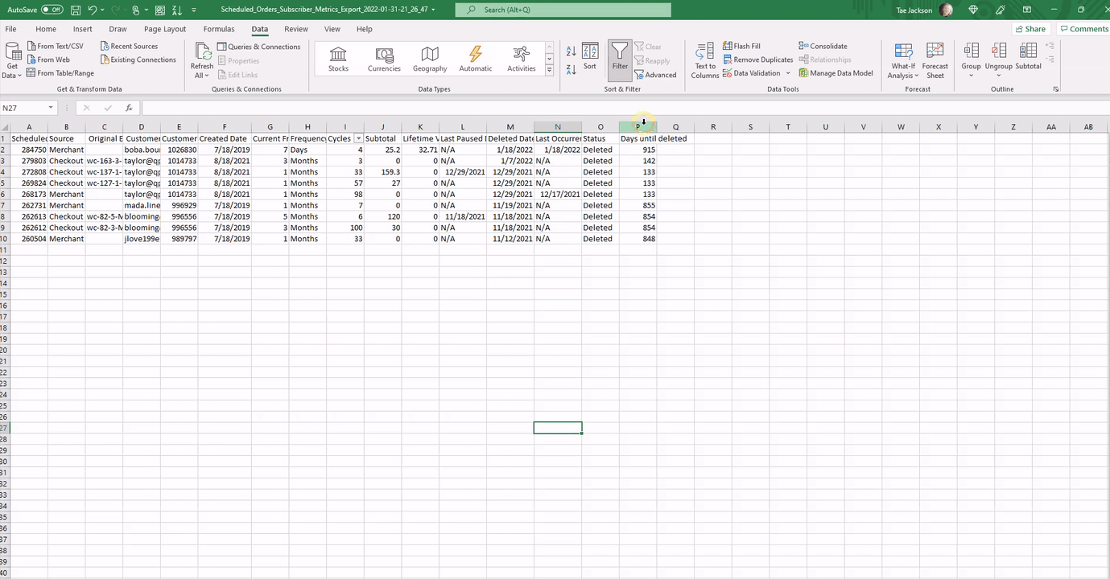Image resolution: width=1110 pixels, height=579 pixels.
Task: Sort Z to A descending
Action: pyautogui.click(x=571, y=69)
